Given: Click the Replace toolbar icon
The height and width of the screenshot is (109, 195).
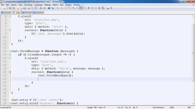Looking at the screenshot, I should [52, 8].
